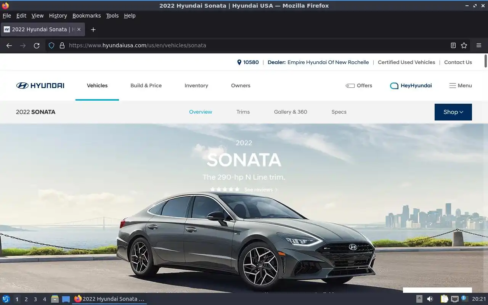Viewport: 488px width, 305px height.
Task: Click the five-star rating
Action: point(225,189)
